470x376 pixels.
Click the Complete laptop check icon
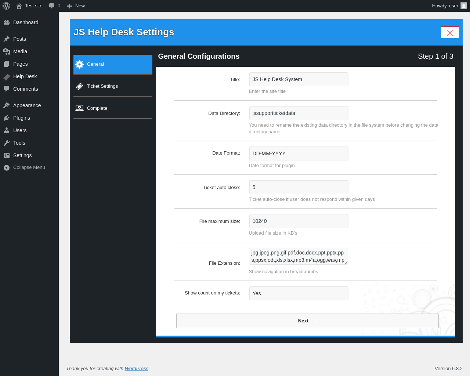tap(79, 108)
